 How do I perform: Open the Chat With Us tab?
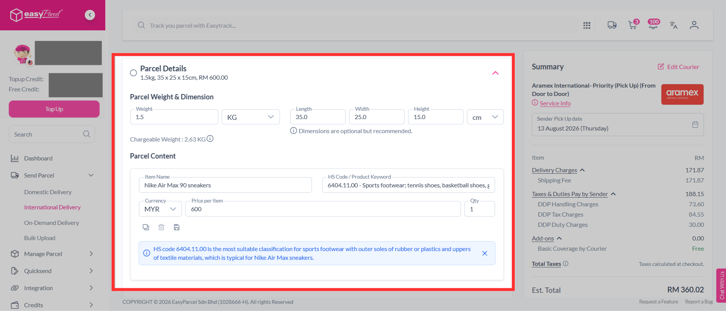point(721,285)
